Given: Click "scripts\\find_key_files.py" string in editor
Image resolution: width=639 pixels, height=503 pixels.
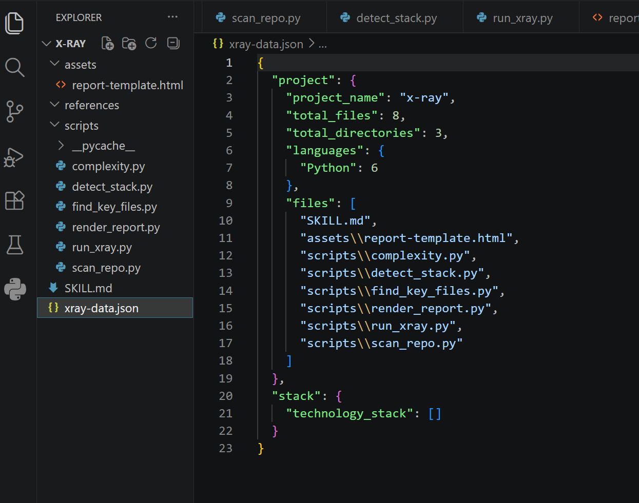Looking at the screenshot, I should pyautogui.click(x=399, y=291).
